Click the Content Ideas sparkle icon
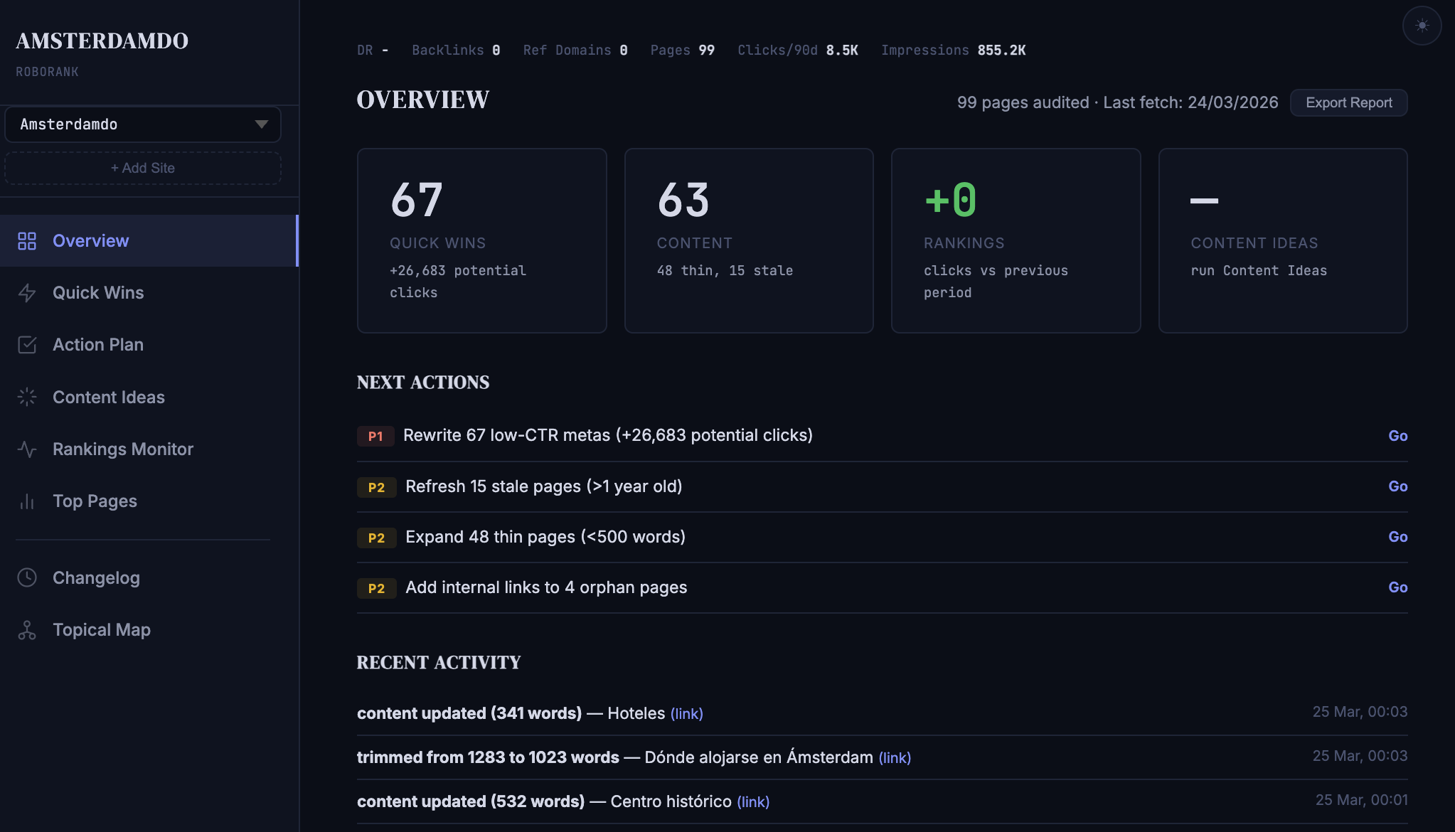Screen dimensions: 1455x832 tap(27, 397)
